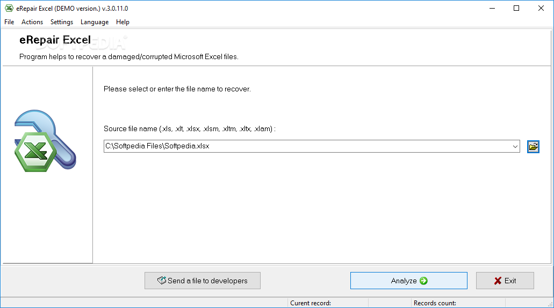The width and height of the screenshot is (554, 308).
Task: Expand the source file name dropdown arrow
Action: point(515,146)
